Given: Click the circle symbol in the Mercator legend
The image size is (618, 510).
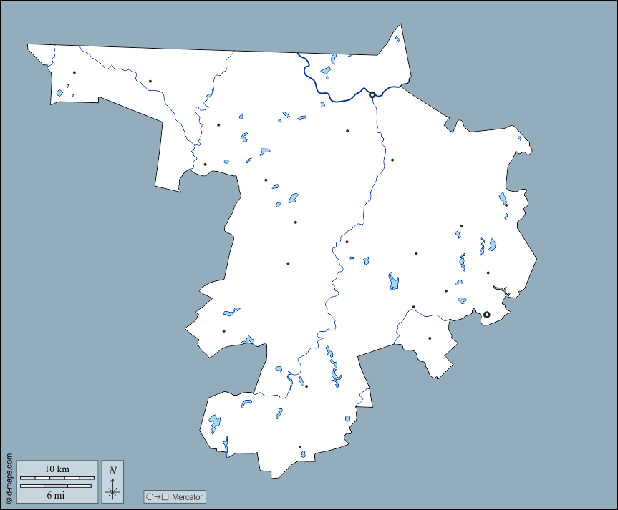Looking at the screenshot, I should tap(150, 497).
